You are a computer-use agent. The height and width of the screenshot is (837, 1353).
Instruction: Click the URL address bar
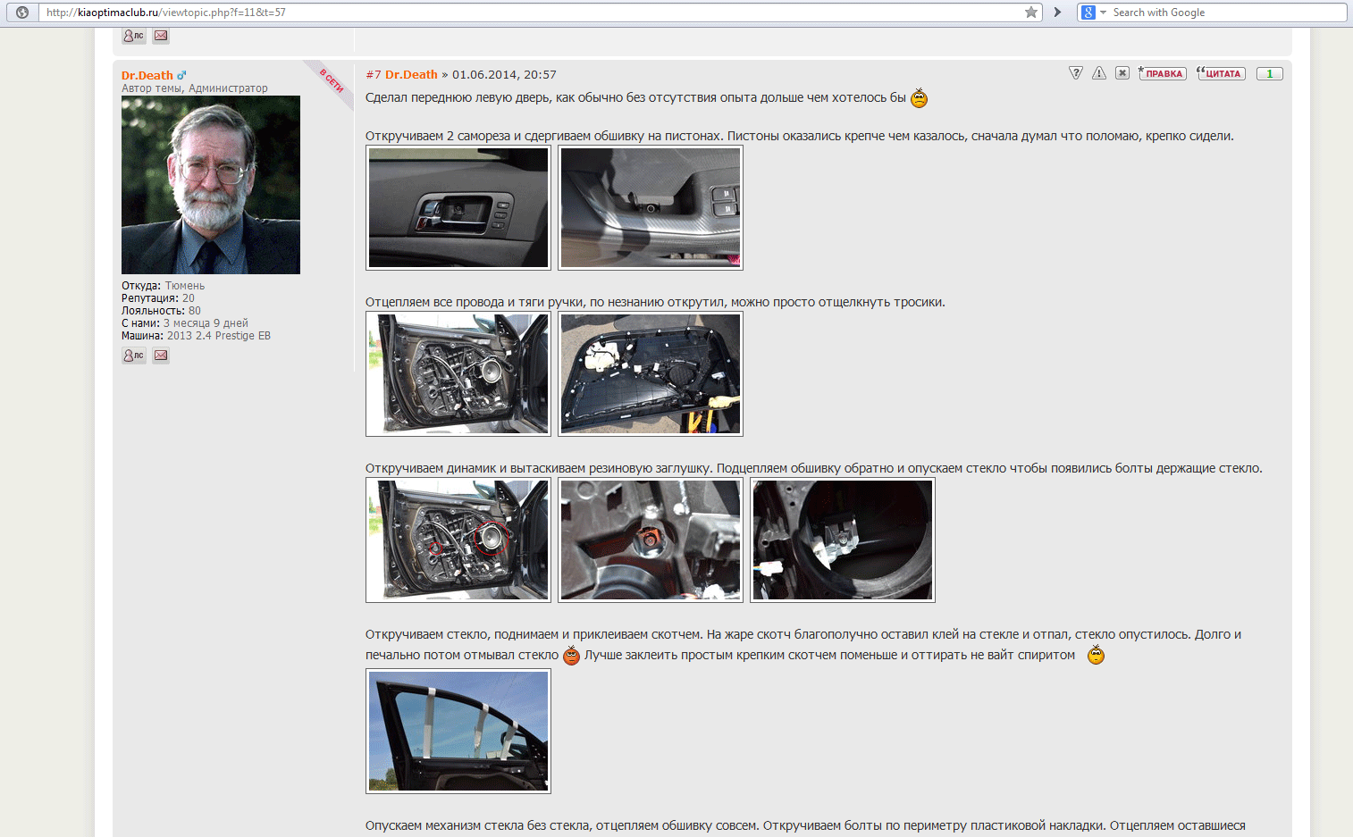tap(536, 13)
